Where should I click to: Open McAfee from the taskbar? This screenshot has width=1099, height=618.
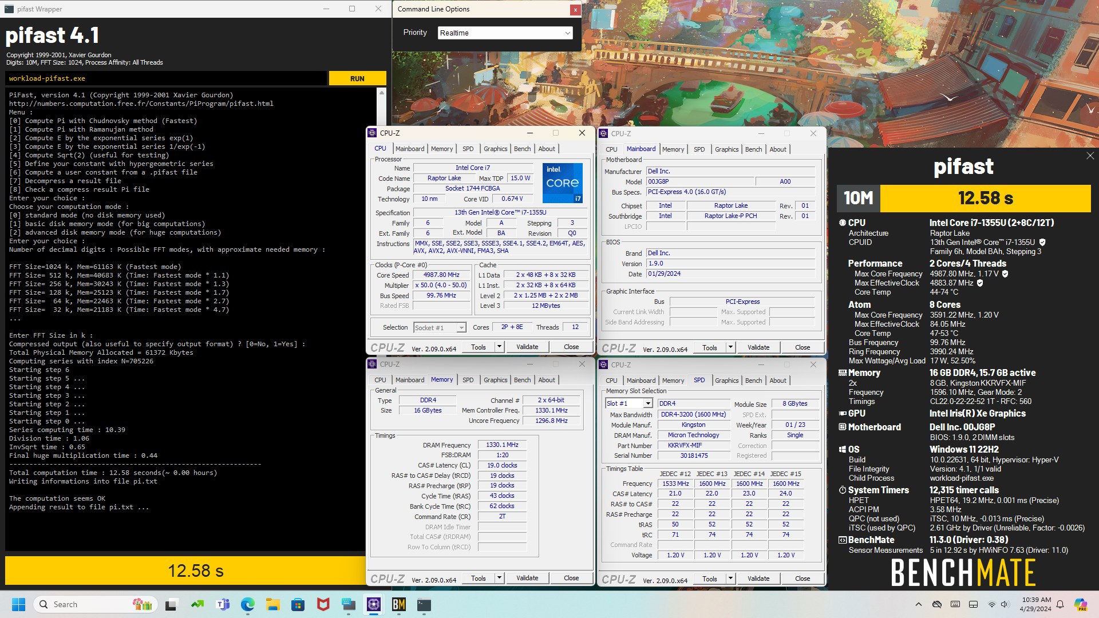click(x=323, y=604)
